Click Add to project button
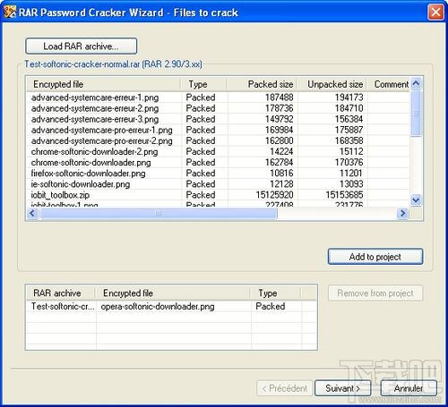 coord(375,257)
